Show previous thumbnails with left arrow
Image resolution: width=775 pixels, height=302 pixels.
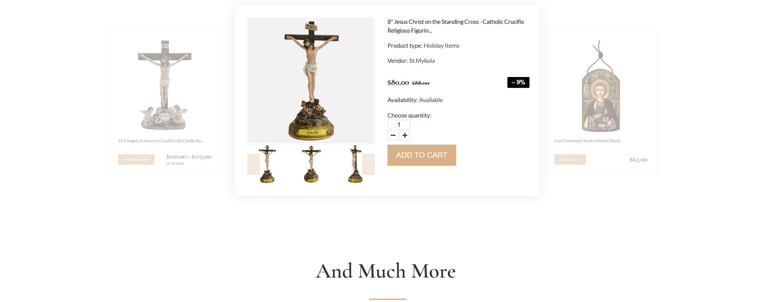[x=254, y=164]
